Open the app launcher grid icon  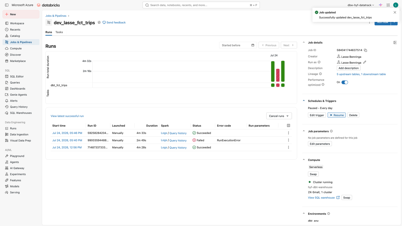tap(388, 5)
